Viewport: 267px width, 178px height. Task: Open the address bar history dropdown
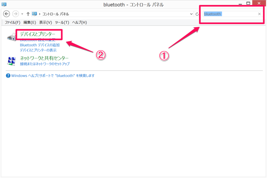(x=191, y=14)
